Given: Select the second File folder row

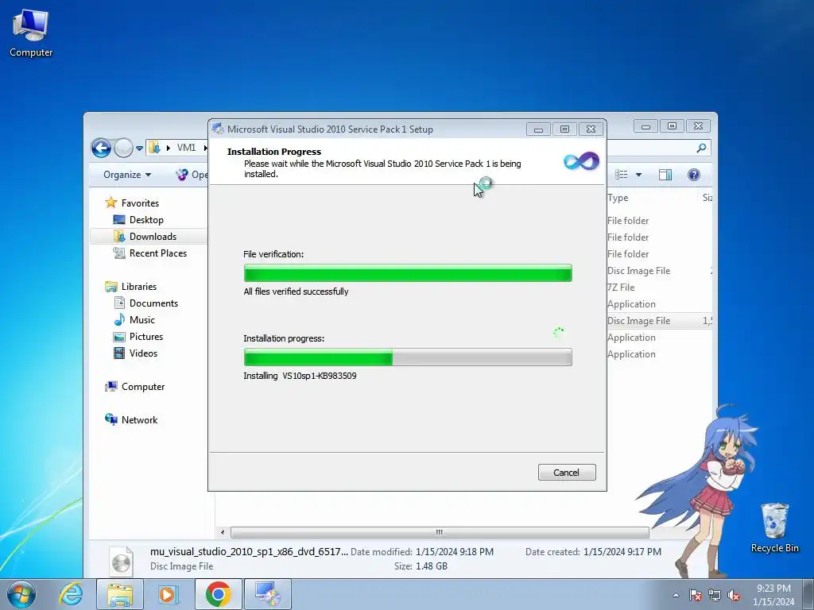Looking at the screenshot, I should pos(658,237).
